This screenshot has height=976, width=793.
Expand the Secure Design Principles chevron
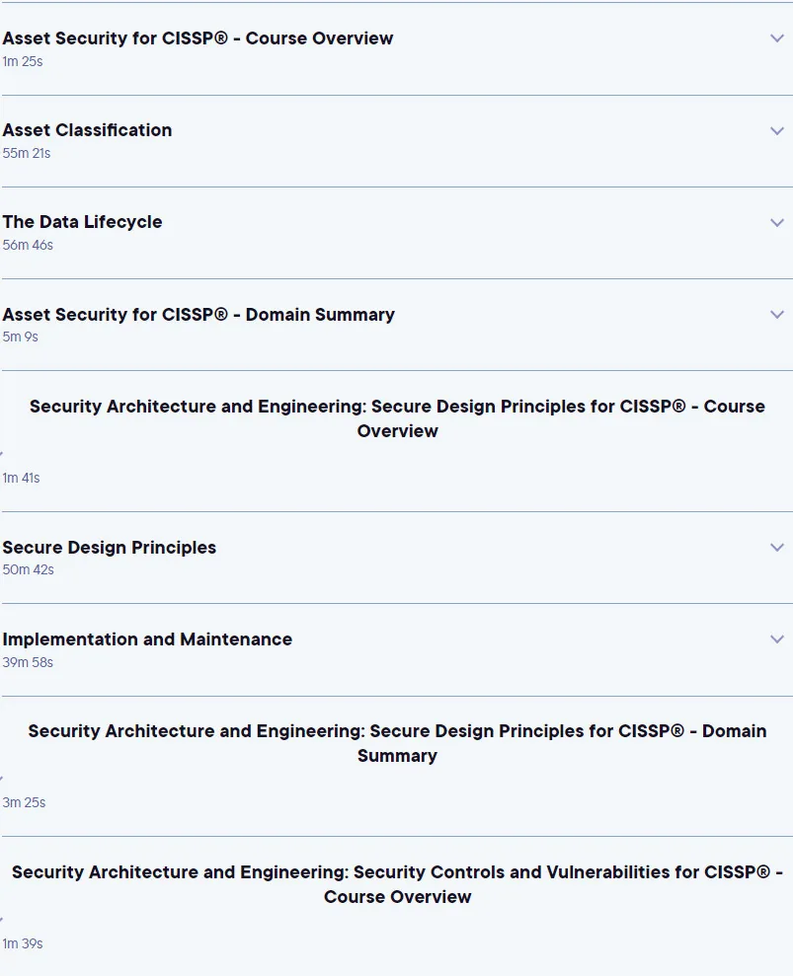777,547
